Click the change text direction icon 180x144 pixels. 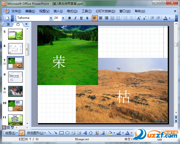coord(118,18)
